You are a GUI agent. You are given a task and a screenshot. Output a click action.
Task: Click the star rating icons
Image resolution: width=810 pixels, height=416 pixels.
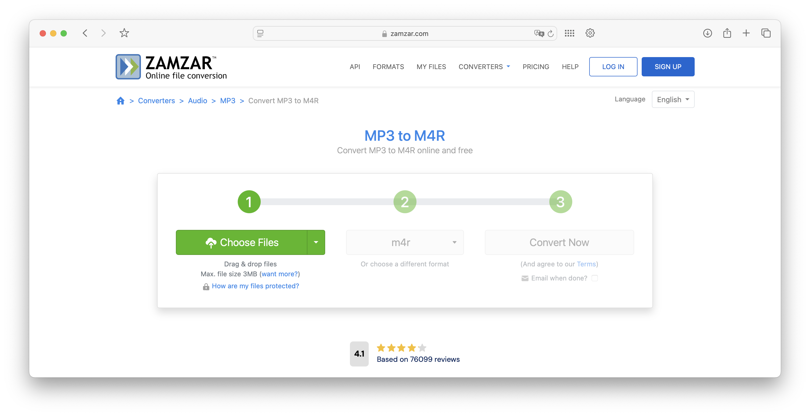(x=402, y=348)
